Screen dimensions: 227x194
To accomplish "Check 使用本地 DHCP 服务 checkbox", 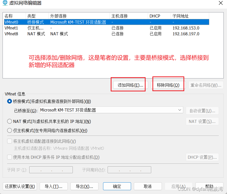I will tap(9, 157).
